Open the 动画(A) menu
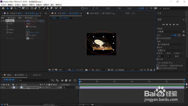Screen dimensions: 188x106 [x=39, y=5]
